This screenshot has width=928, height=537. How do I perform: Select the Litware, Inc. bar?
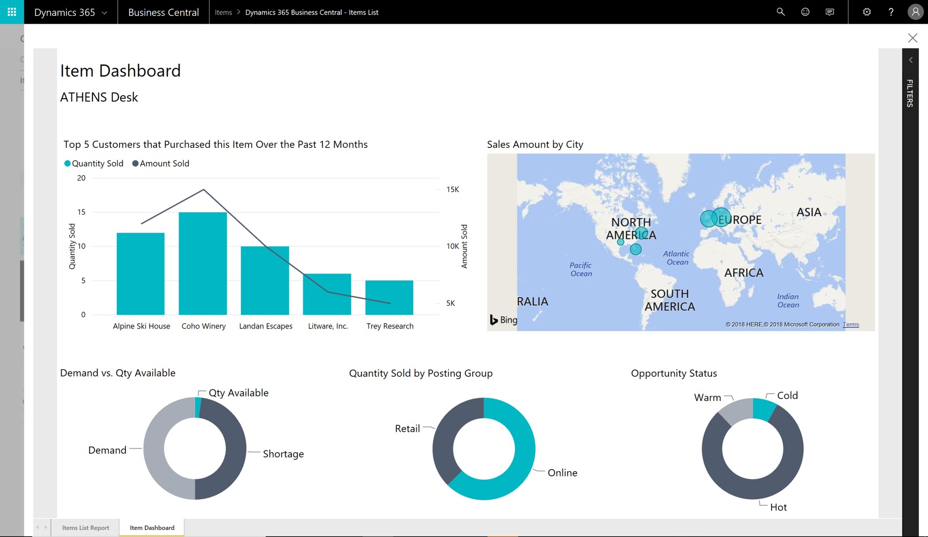coord(327,294)
